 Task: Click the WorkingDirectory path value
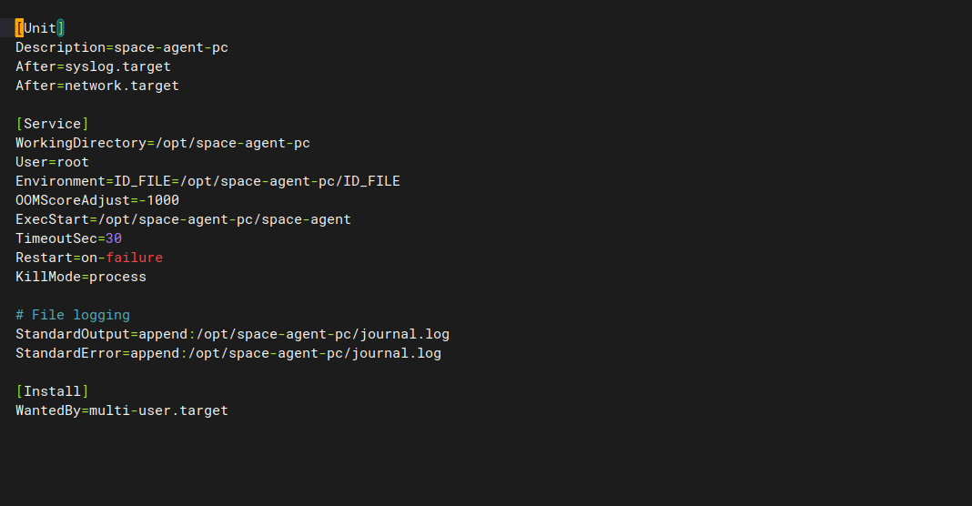coord(232,143)
